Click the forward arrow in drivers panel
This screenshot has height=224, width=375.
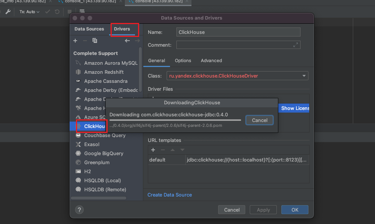(x=137, y=41)
